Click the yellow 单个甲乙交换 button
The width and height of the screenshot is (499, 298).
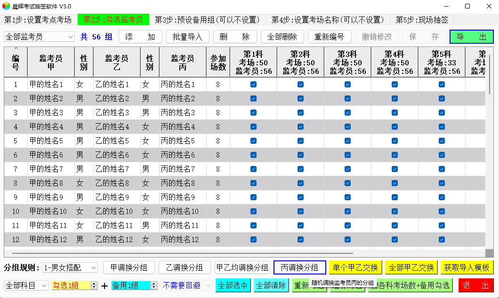click(355, 267)
